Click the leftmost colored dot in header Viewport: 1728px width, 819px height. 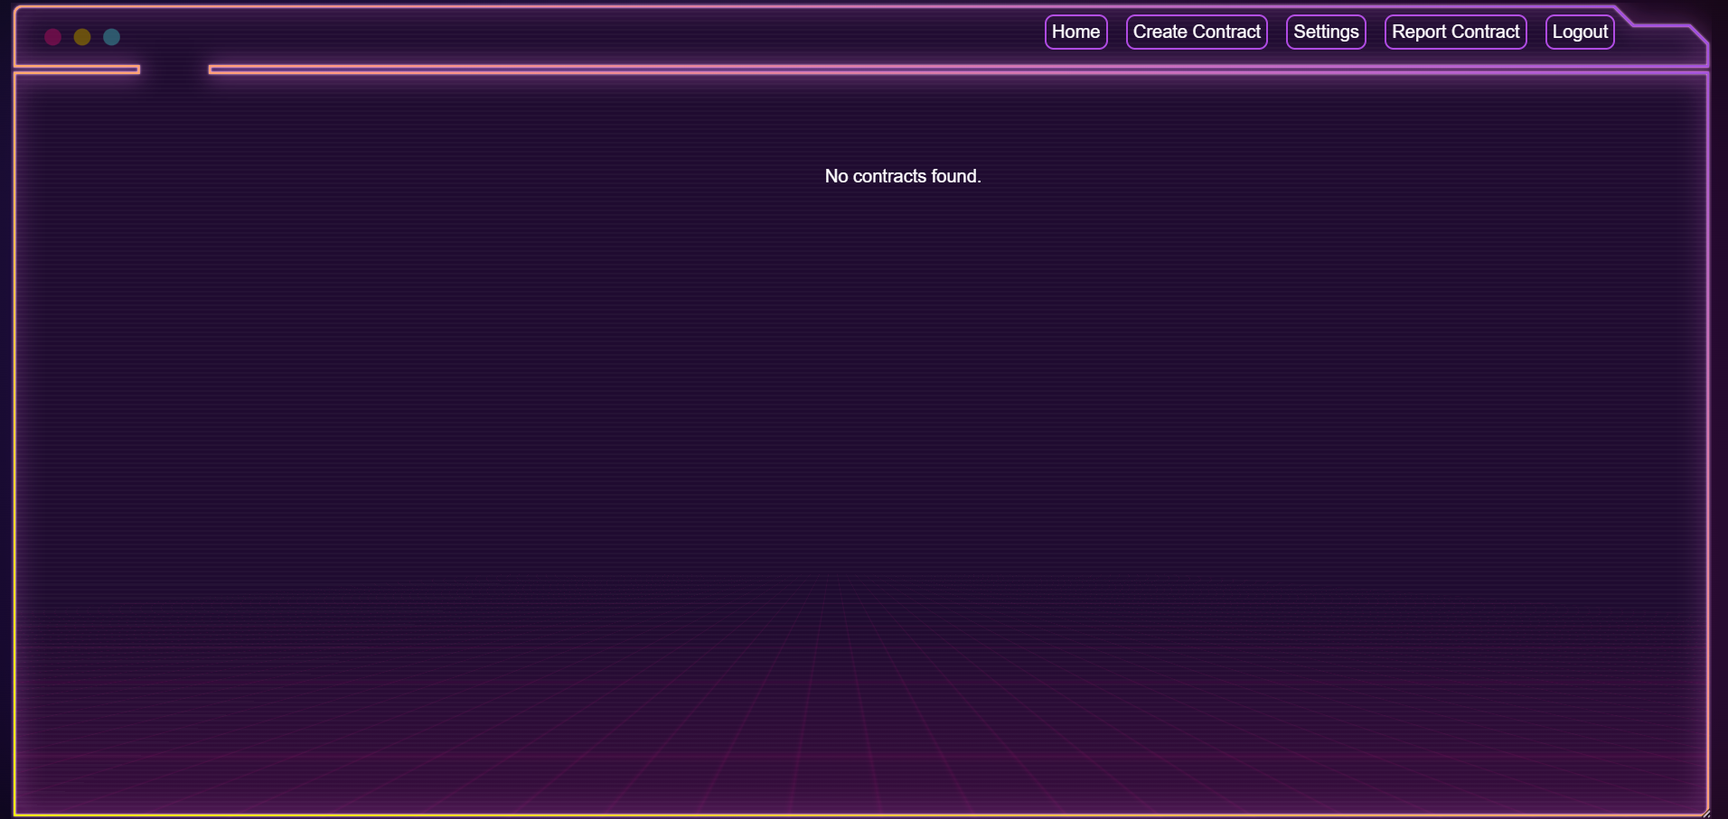(52, 37)
